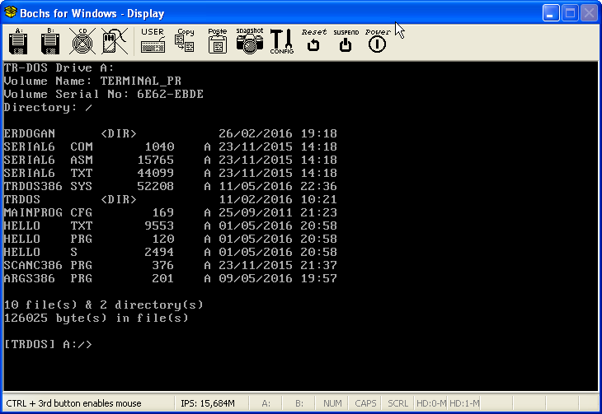The image size is (602, 414).
Task: Click the SERIAL6 TXT file row
Action: (171, 174)
